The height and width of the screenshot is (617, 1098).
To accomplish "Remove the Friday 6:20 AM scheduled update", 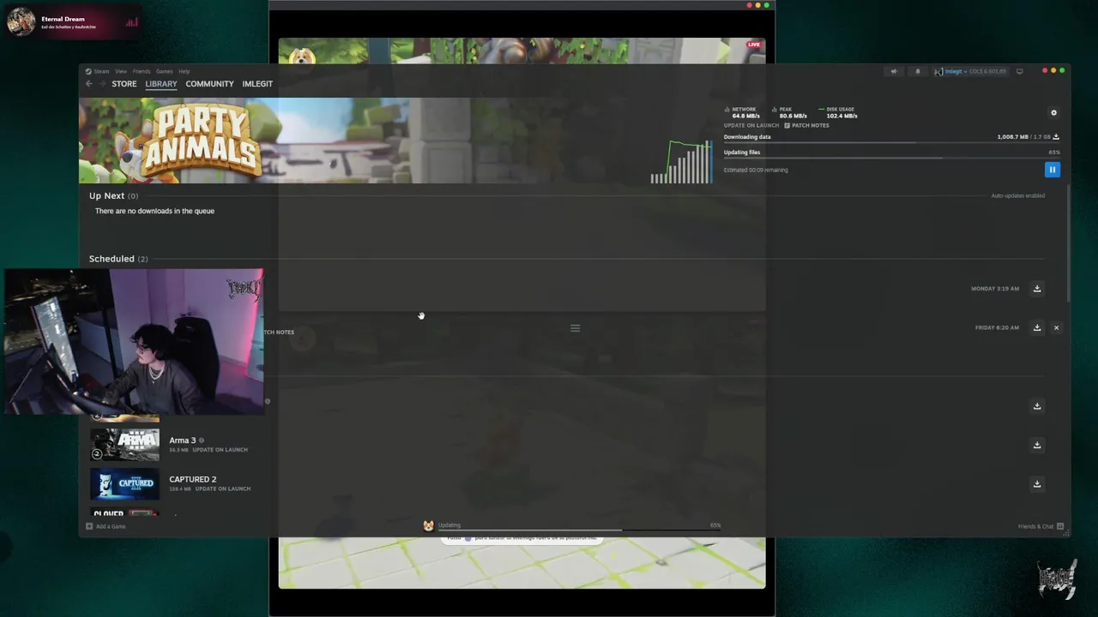I will [x=1056, y=327].
